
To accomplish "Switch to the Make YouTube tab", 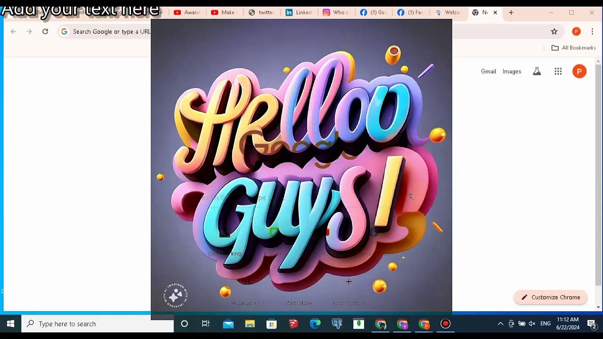I will click(x=224, y=13).
